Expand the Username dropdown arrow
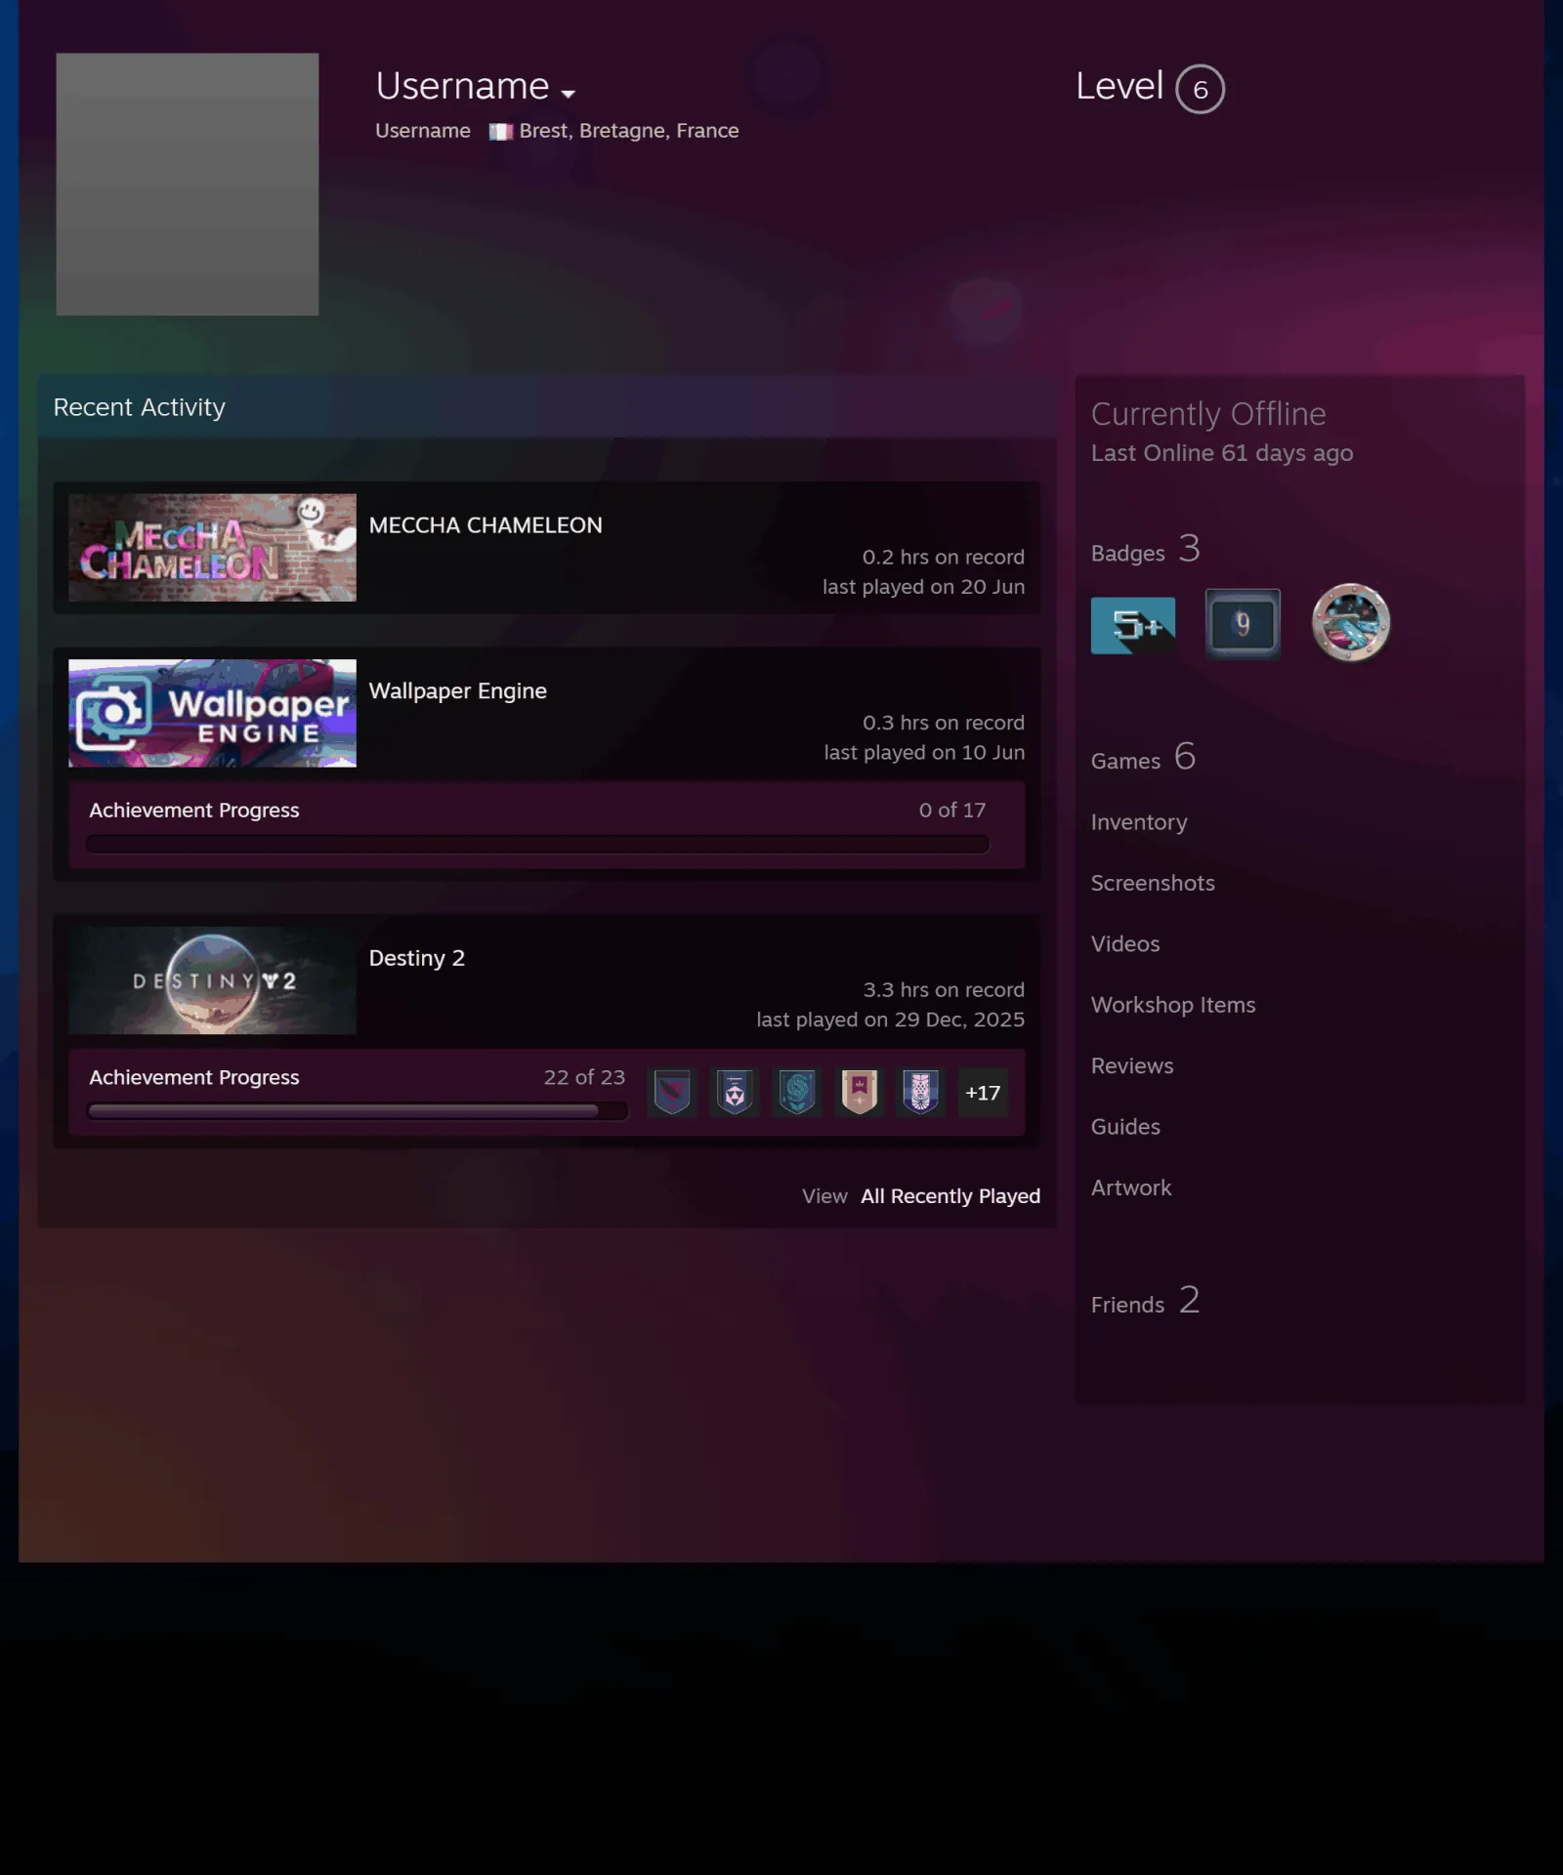 pyautogui.click(x=568, y=94)
